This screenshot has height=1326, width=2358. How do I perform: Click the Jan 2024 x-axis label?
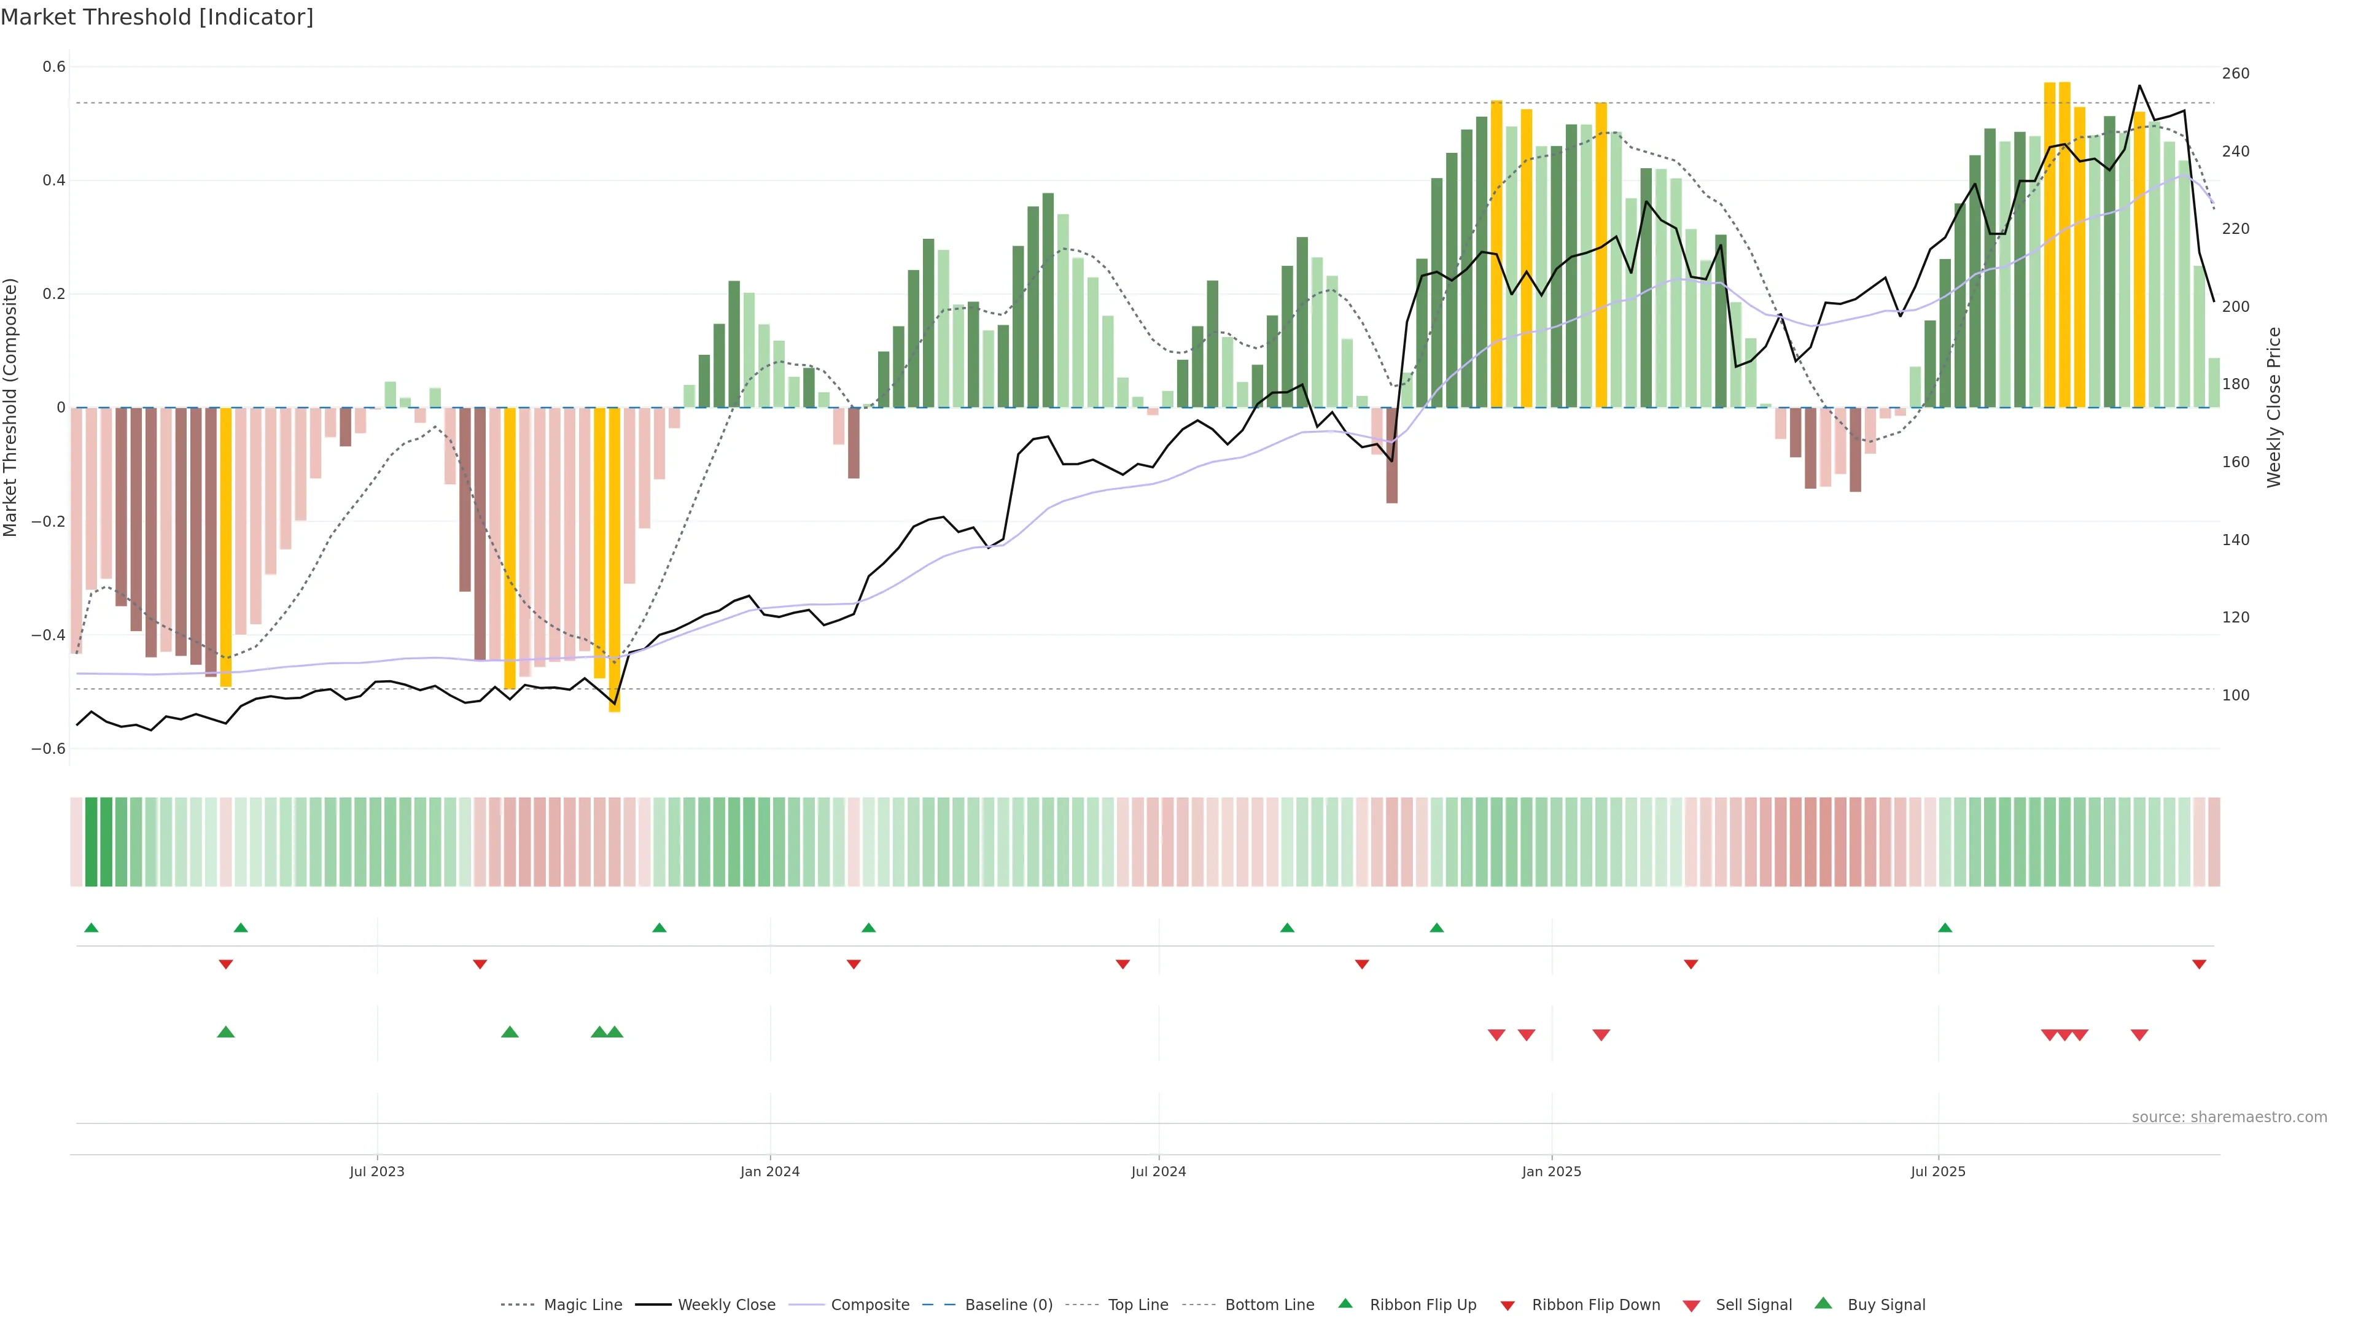770,1171
